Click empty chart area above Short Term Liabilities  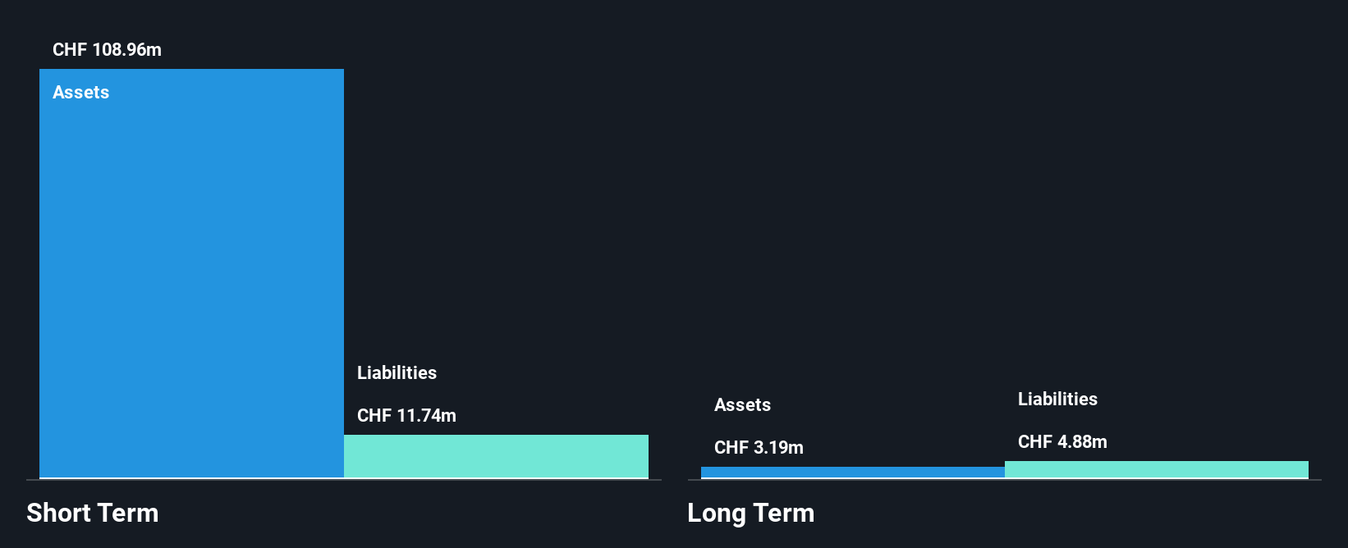pos(496,205)
